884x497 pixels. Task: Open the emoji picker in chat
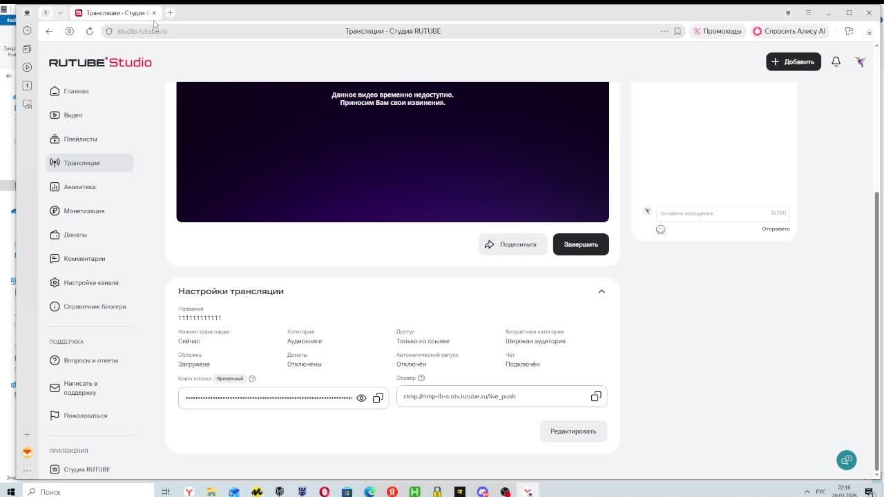(x=661, y=229)
